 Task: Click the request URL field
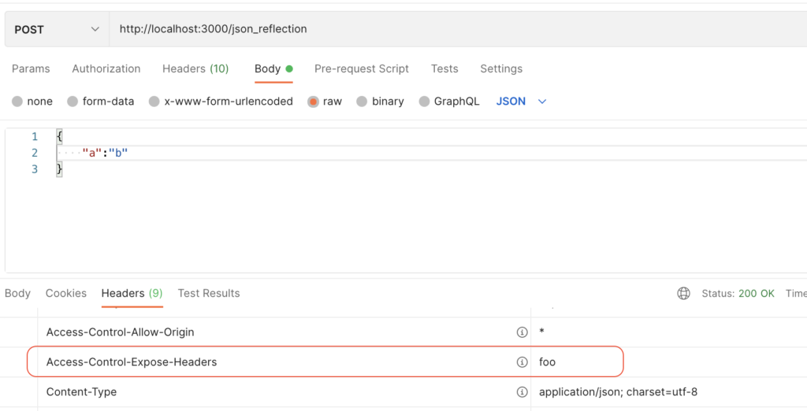click(458, 29)
